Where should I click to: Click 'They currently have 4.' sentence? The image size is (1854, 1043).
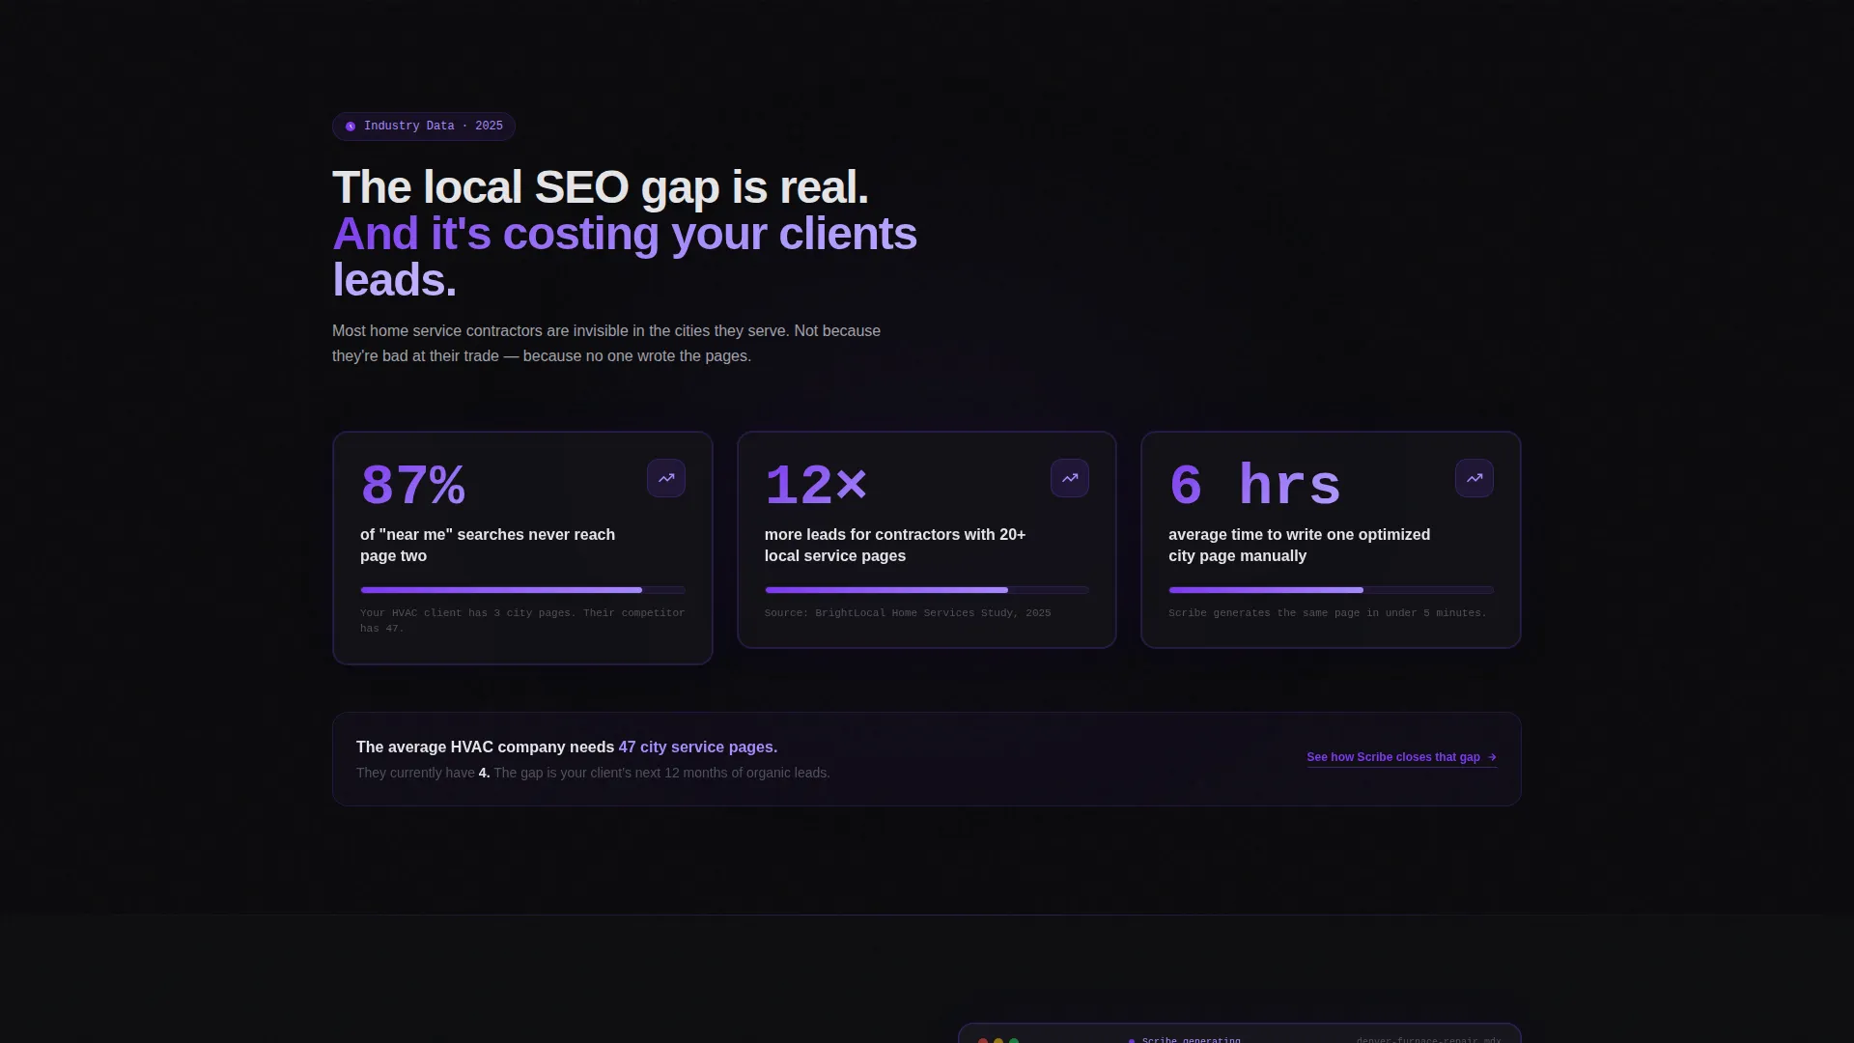423,773
